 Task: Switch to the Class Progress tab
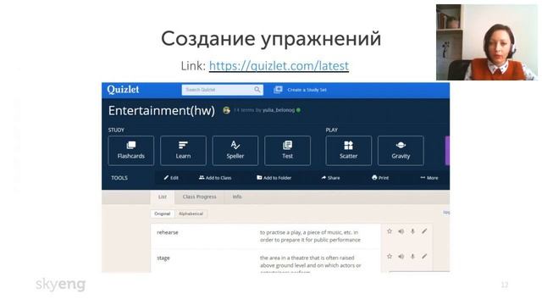[200, 197]
